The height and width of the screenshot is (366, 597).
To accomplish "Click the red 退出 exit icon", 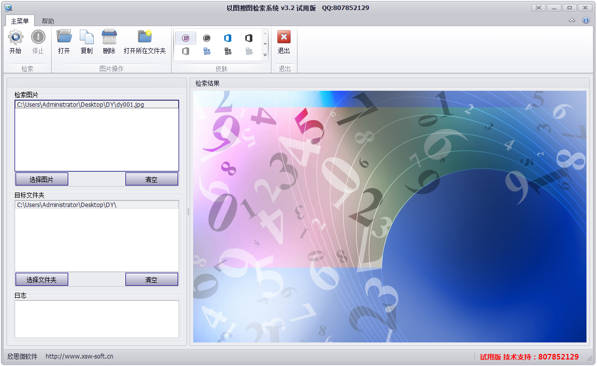I will coord(284,37).
